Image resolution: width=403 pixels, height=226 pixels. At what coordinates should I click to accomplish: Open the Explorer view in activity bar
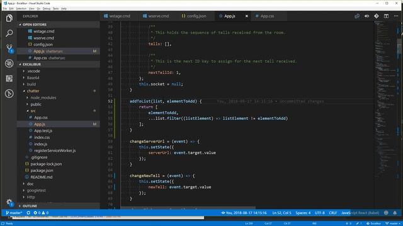tap(9, 18)
